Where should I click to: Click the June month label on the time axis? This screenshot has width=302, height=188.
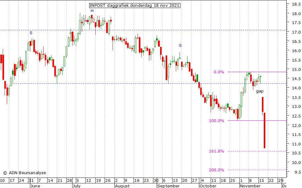tap(35, 186)
